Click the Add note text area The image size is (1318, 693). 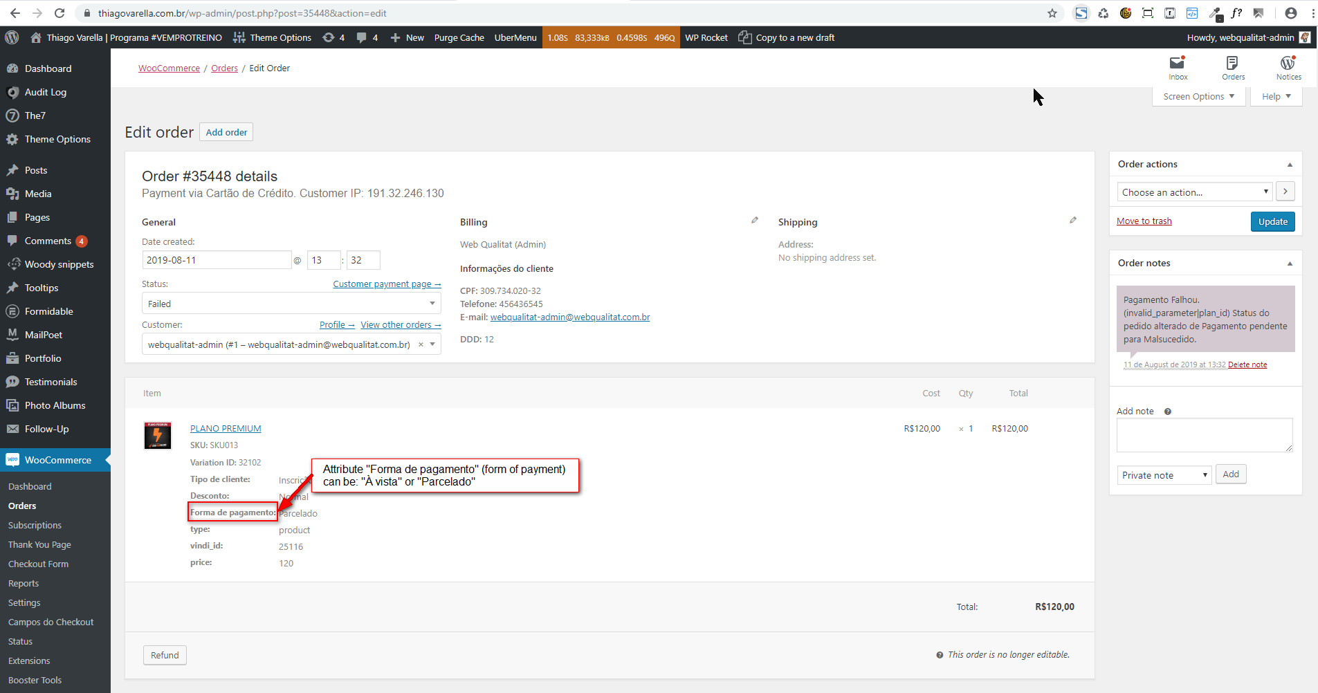click(1205, 435)
